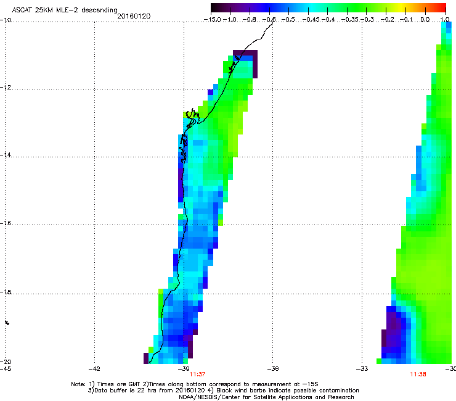
Task: Select the '1.0' color scale label
Action: point(445,20)
